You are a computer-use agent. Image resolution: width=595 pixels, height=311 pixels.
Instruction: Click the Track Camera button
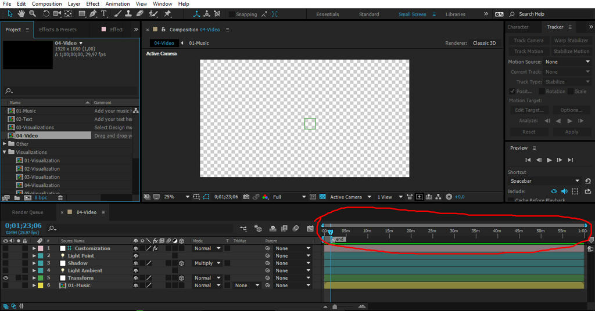click(528, 41)
